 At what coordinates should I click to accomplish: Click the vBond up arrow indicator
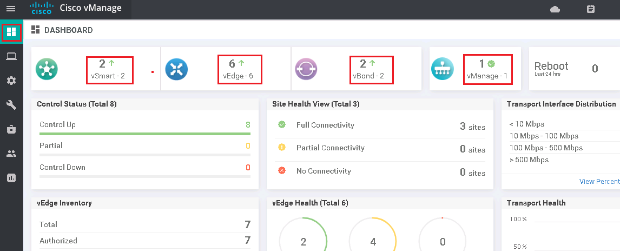[372, 62]
